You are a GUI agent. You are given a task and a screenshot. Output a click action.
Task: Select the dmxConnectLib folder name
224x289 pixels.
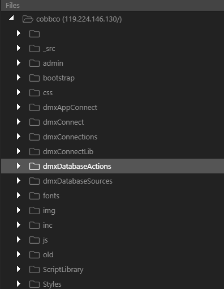(68, 152)
